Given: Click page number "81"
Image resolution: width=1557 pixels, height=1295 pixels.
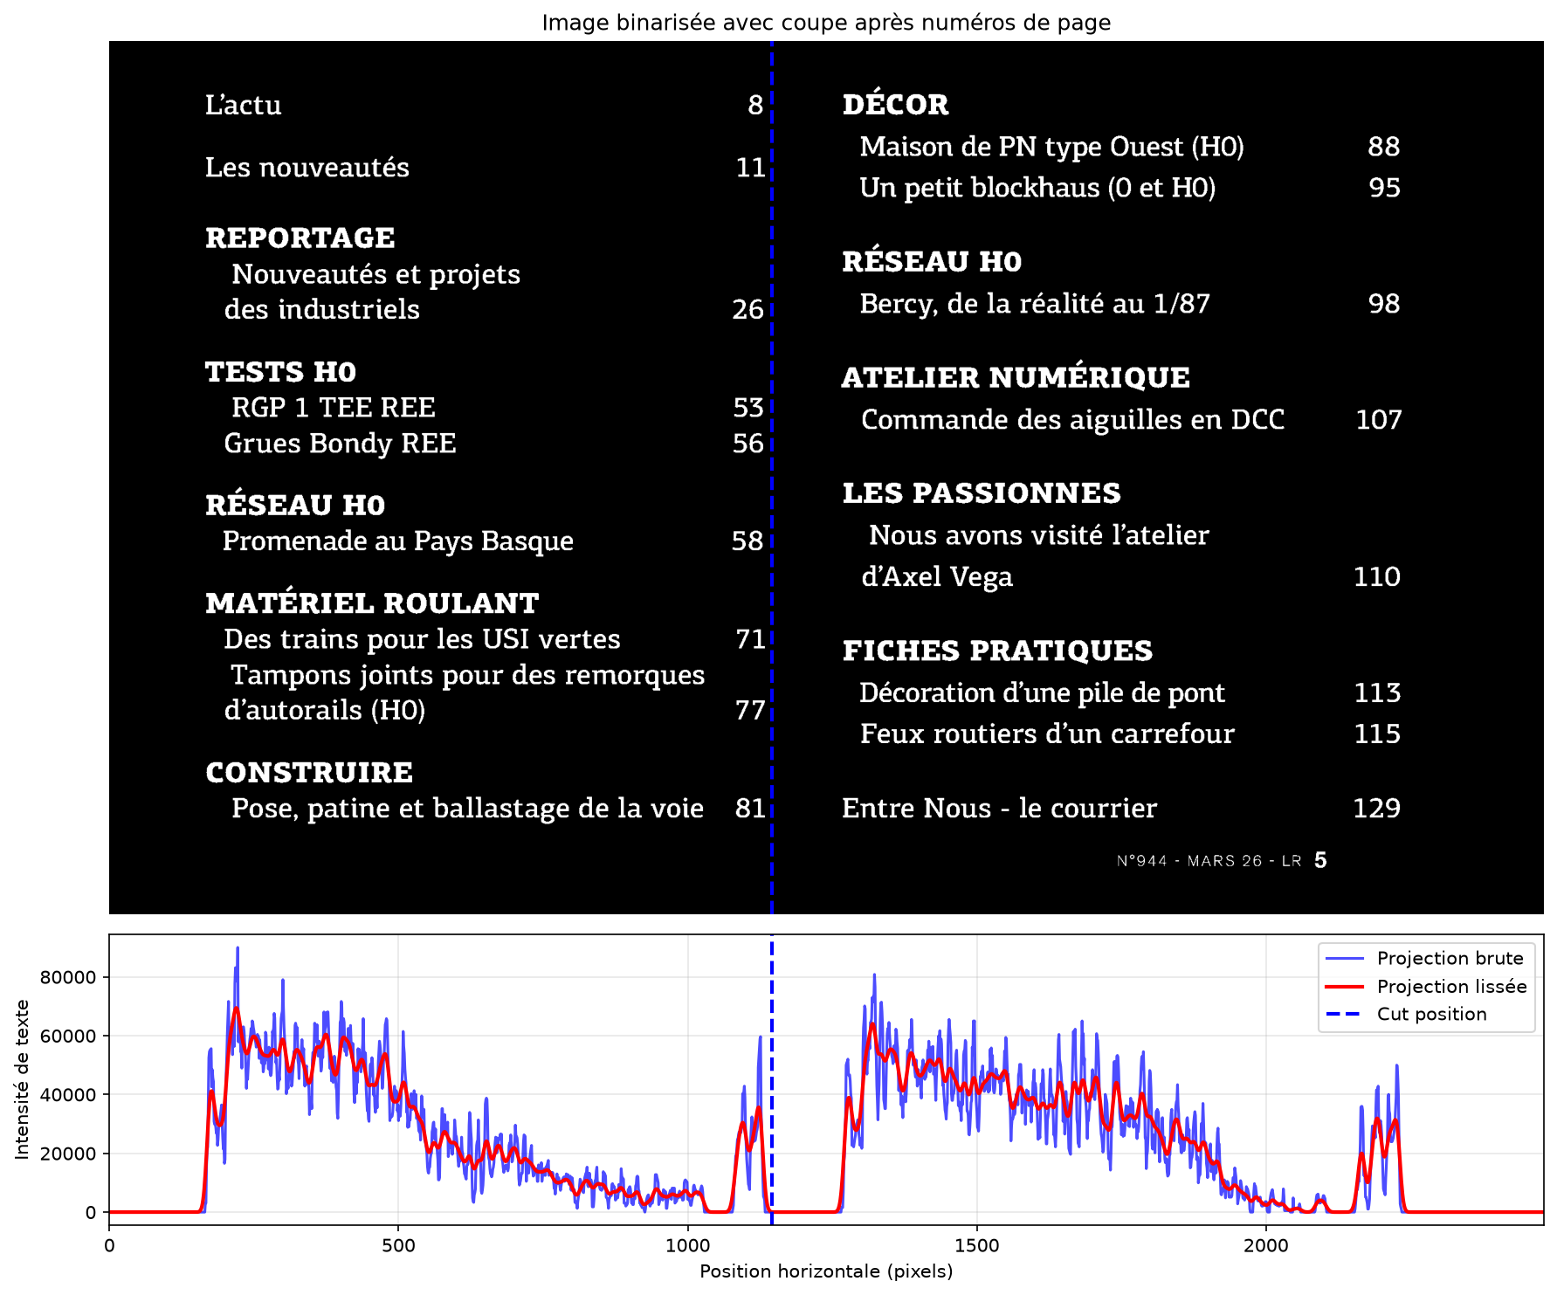Looking at the screenshot, I should tap(751, 809).
